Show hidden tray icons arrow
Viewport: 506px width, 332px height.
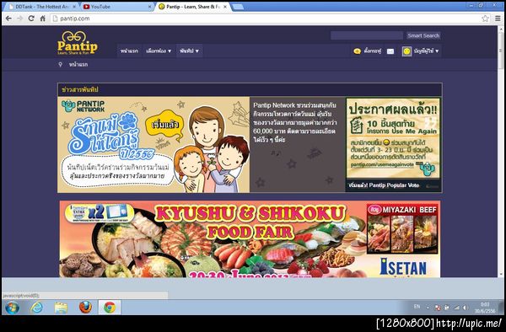428,308
